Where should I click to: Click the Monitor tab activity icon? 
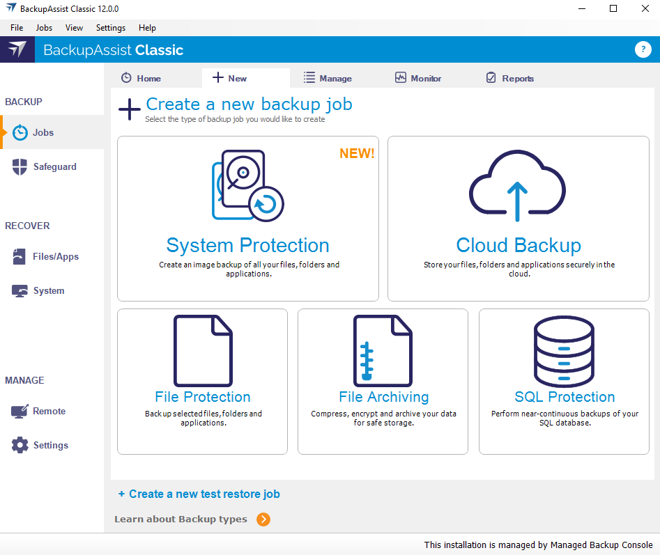[401, 78]
